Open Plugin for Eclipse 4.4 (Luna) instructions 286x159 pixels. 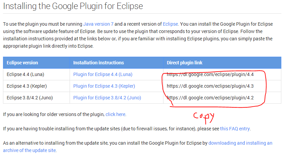[x=103, y=74]
